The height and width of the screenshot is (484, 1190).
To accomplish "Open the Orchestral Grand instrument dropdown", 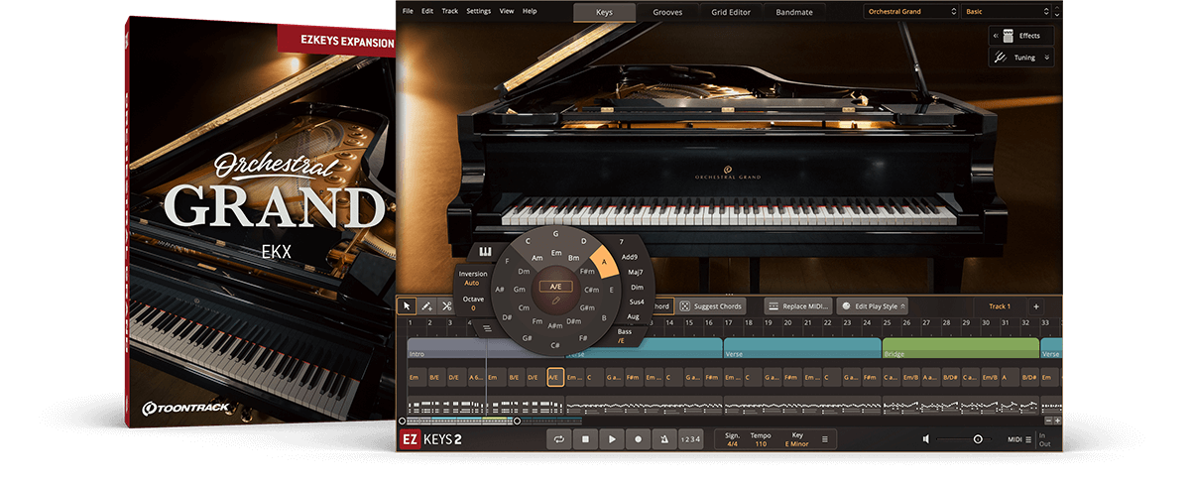I will tap(909, 12).
